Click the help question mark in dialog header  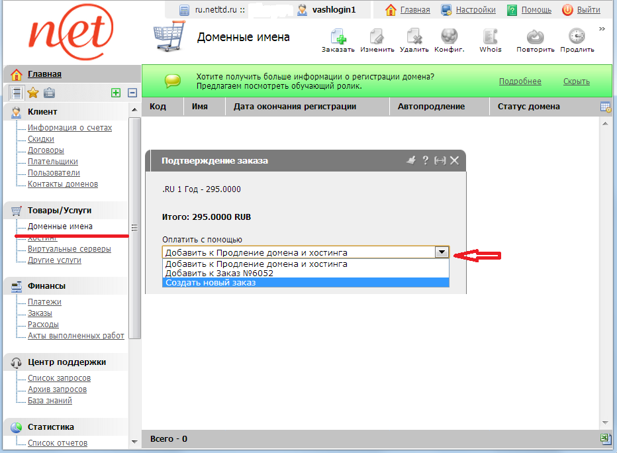pos(425,160)
